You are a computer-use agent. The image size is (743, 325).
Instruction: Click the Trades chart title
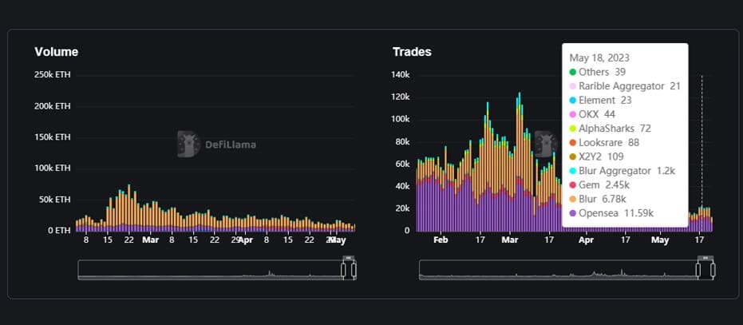[x=412, y=52]
